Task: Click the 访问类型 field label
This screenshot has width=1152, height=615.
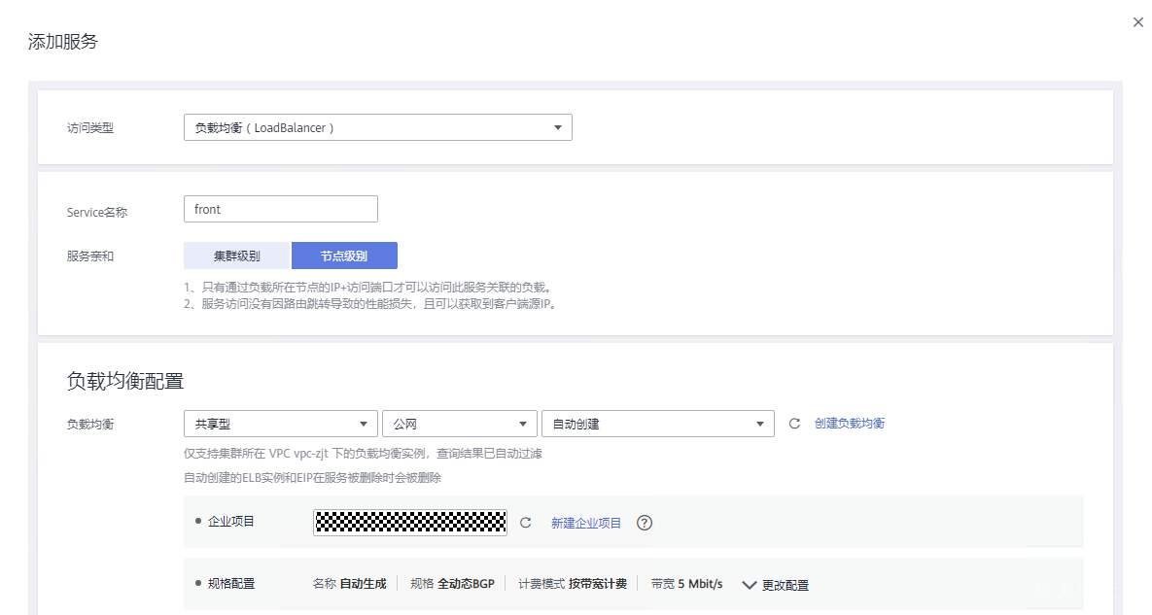Action: click(x=89, y=127)
